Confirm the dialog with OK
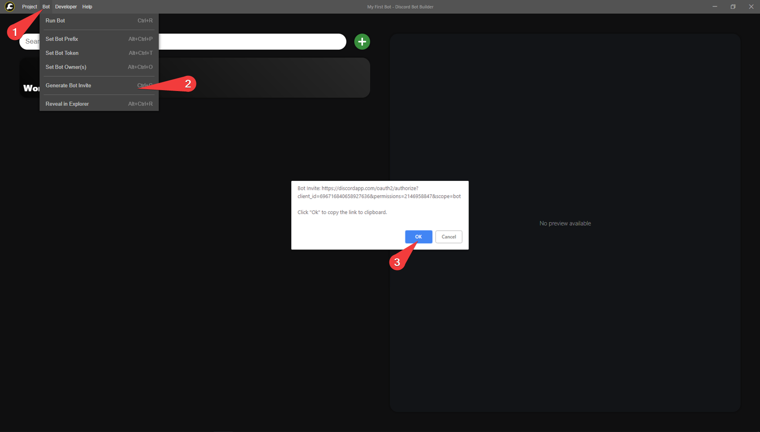Screen dimensions: 760x432 pyautogui.click(x=419, y=237)
